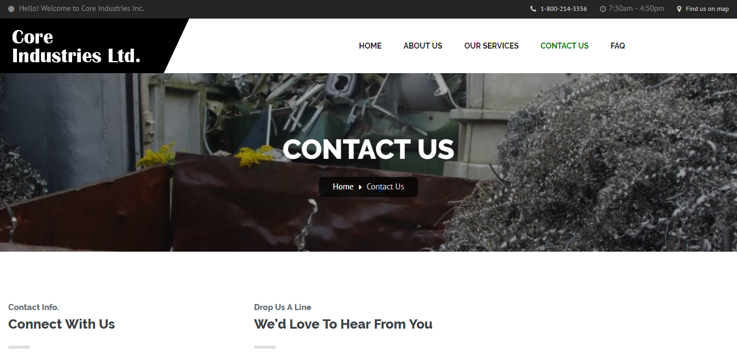Click the grey dot before welcome message
This screenshot has height=357, width=737.
tap(11, 9)
